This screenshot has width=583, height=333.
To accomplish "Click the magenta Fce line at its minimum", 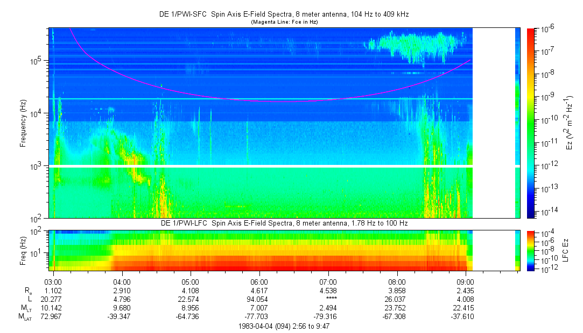I will point(283,101).
